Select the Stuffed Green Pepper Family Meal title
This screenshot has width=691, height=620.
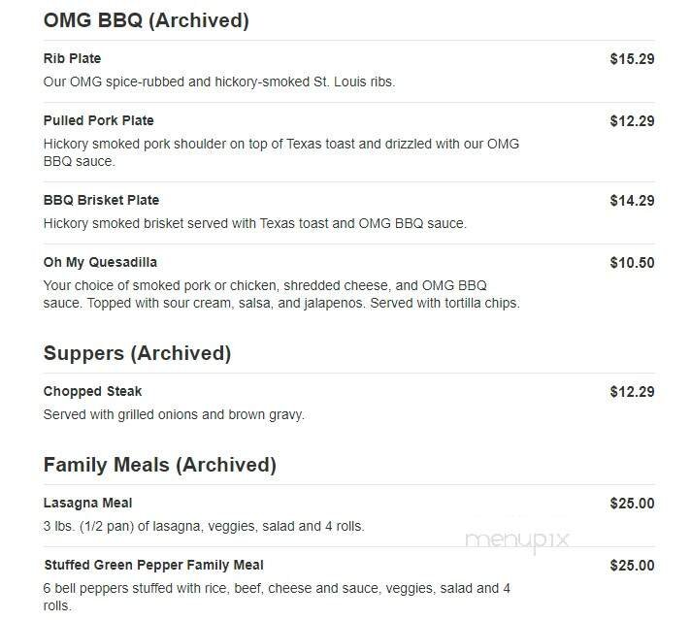pos(153,566)
